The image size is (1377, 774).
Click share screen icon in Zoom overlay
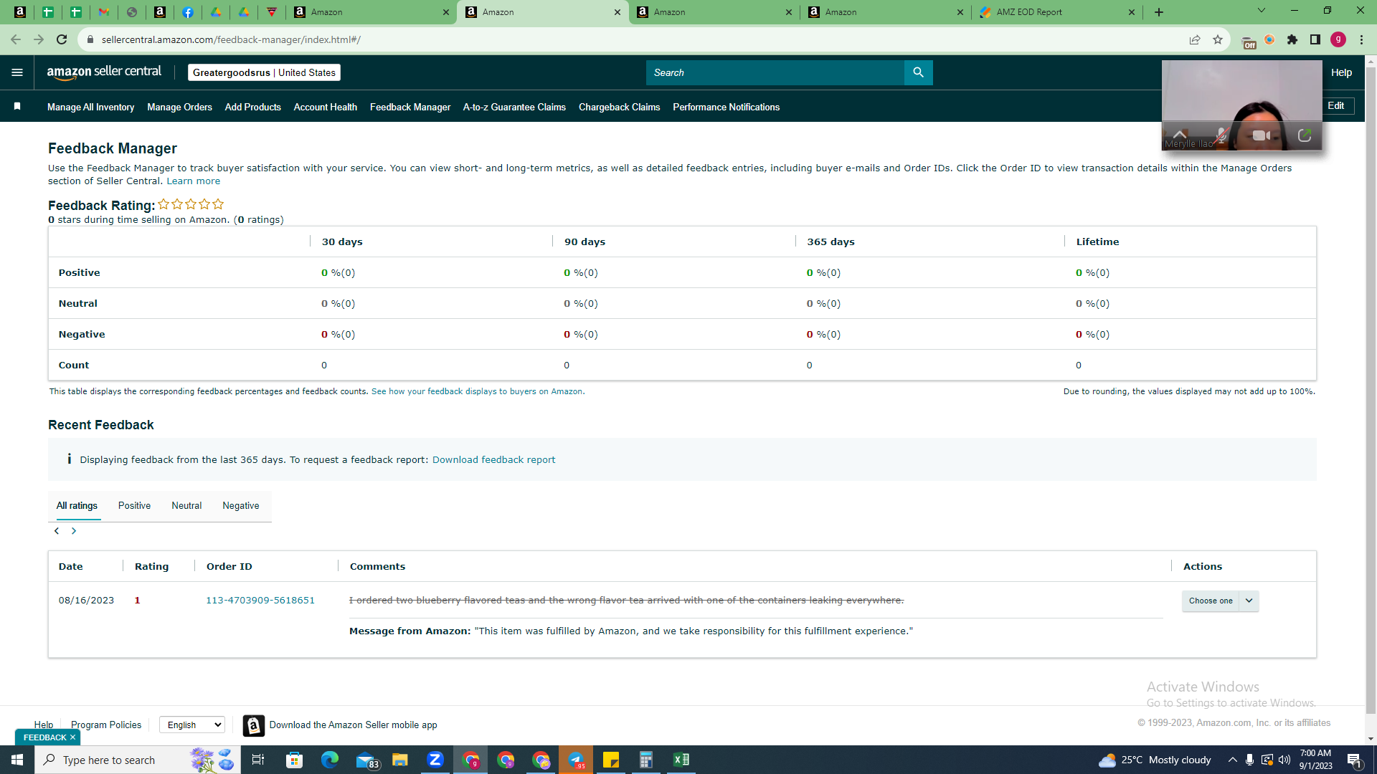[x=1305, y=135]
